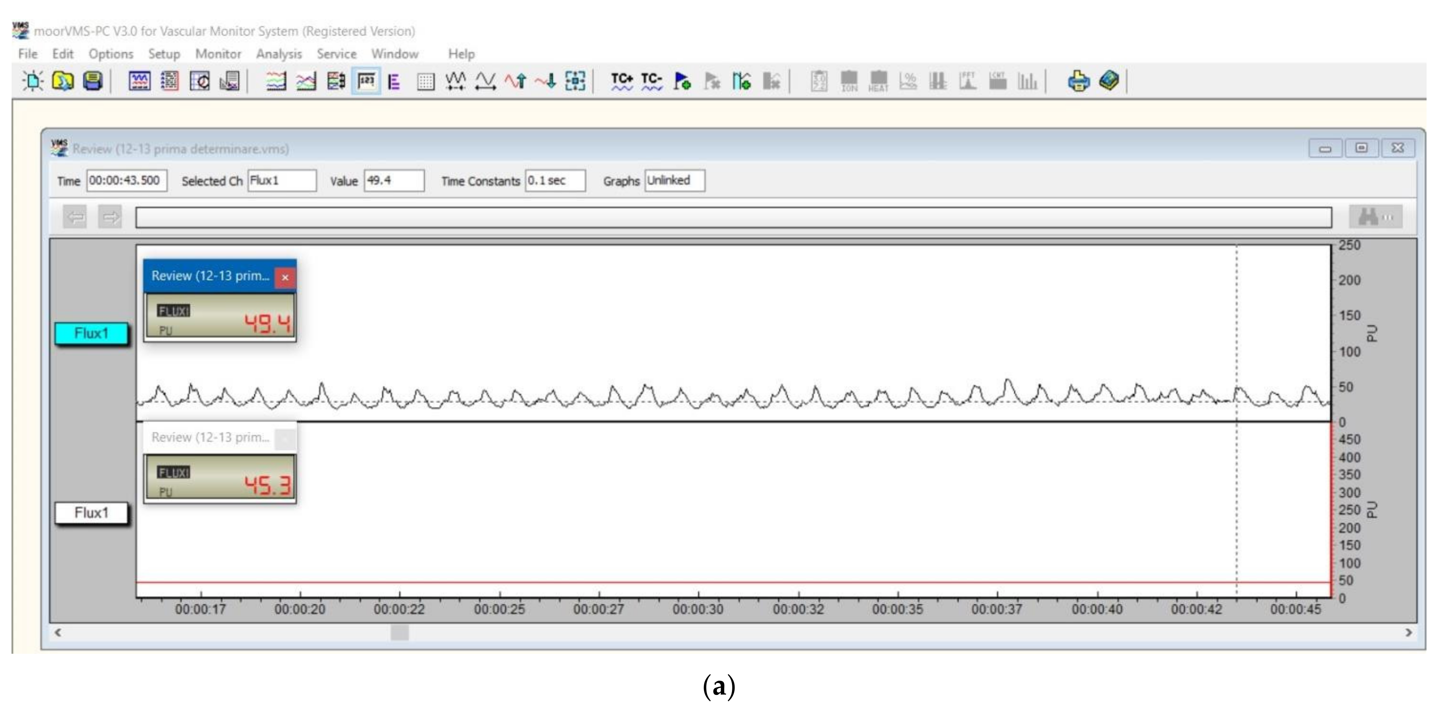
Task: Click the New file icon
Action: [x=33, y=81]
